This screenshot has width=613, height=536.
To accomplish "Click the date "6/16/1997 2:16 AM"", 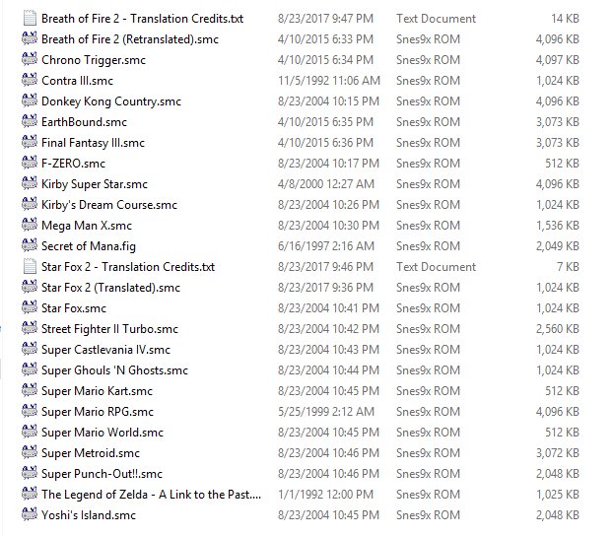I will coord(326,246).
